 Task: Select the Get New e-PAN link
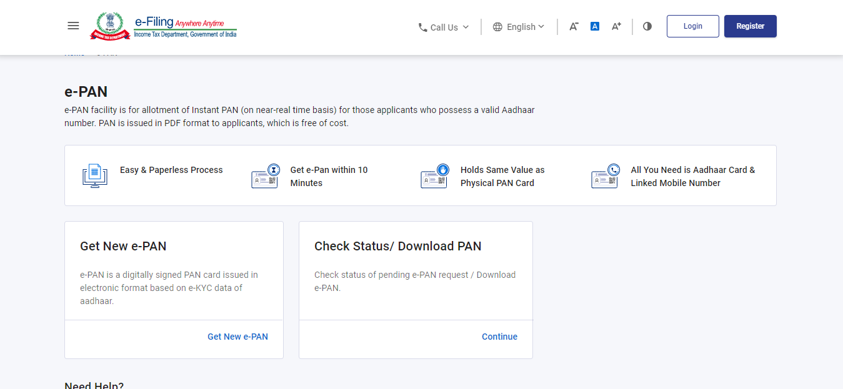pyautogui.click(x=237, y=336)
